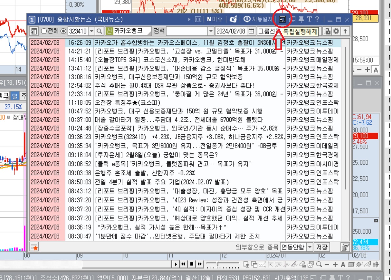This screenshot has width=391, height=280.
Task: Click the window number 1 icon in news title bar
Action: click(x=32, y=20)
